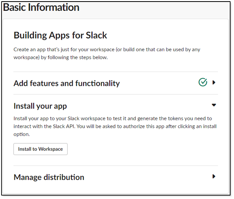Click the Building Apps for Slack title
Screen dimensions: 234x199
tap(60, 35)
